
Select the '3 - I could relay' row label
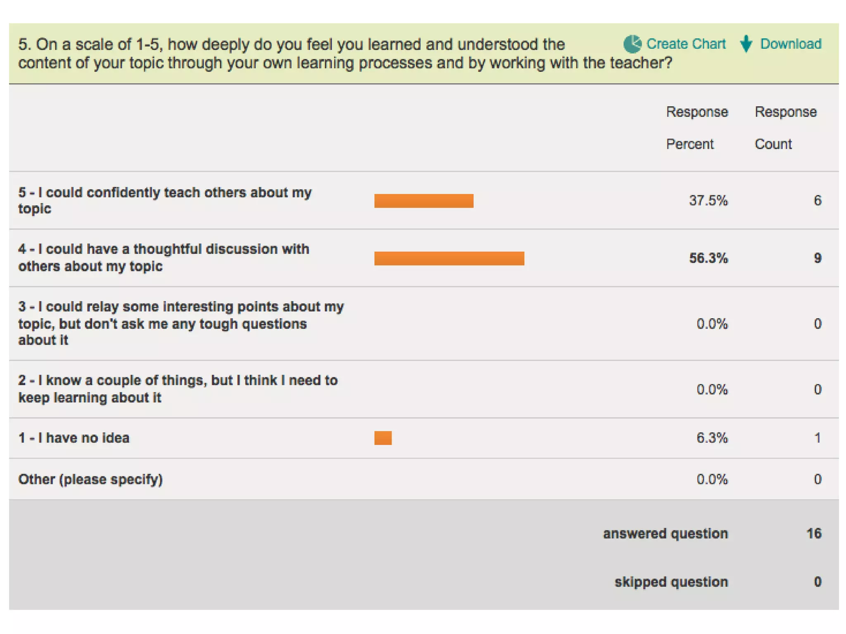click(x=181, y=323)
